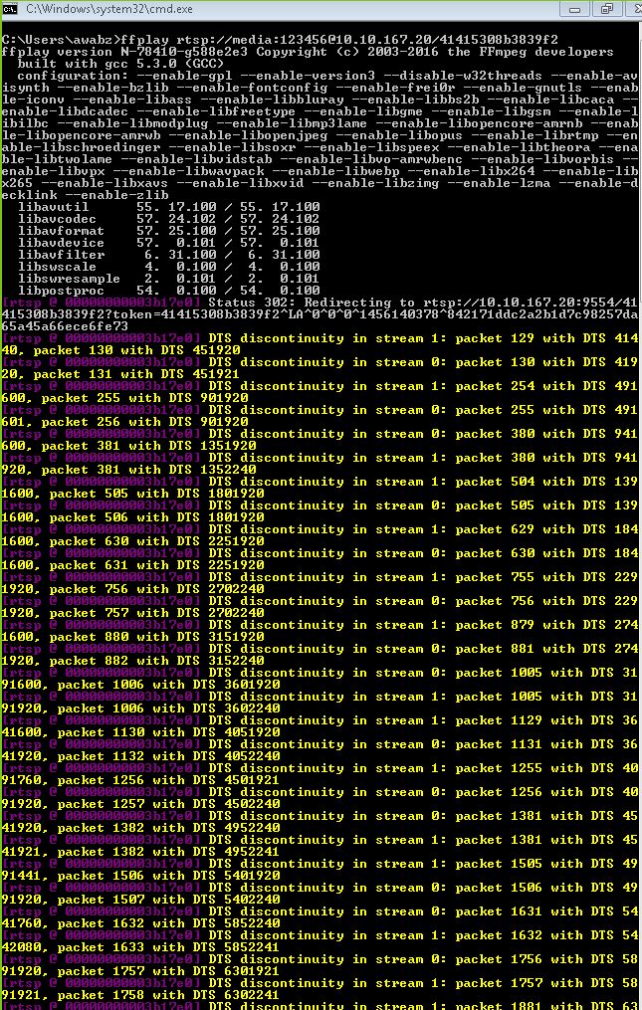
Task: Click the libpostproc 54. 0.100 row
Action: point(169,291)
